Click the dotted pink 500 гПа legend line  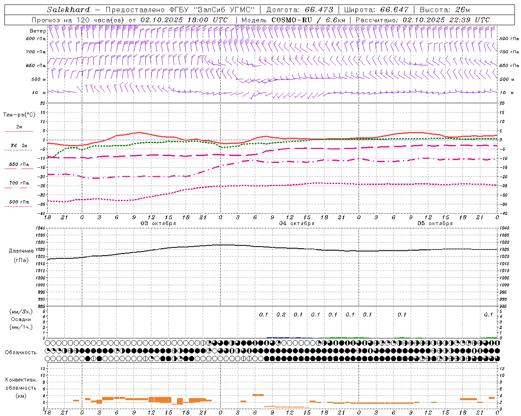pyautogui.click(x=18, y=206)
